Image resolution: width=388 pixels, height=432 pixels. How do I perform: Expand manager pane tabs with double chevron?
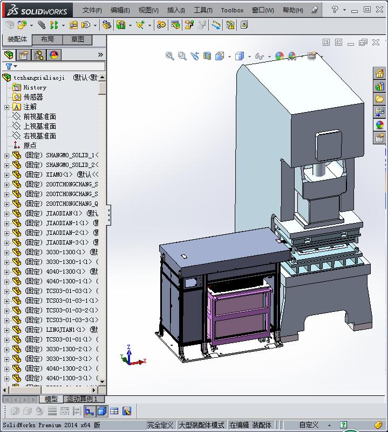pyautogui.click(x=100, y=55)
